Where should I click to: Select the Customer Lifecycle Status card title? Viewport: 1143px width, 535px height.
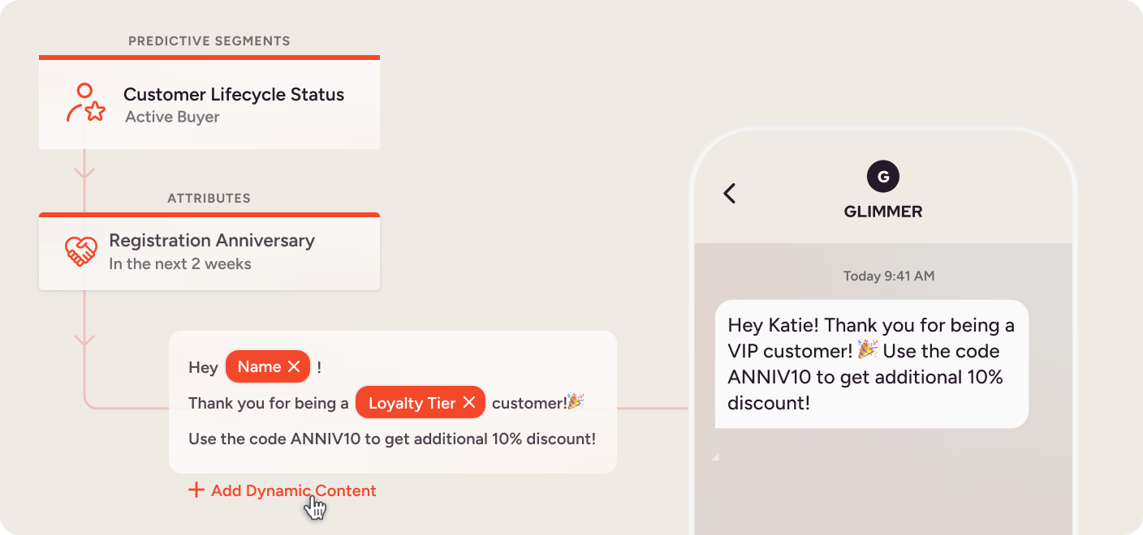click(x=234, y=94)
